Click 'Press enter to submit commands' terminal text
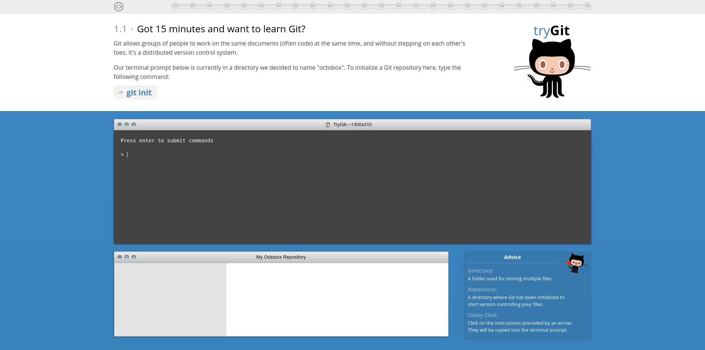This screenshot has width=705, height=350. [167, 141]
